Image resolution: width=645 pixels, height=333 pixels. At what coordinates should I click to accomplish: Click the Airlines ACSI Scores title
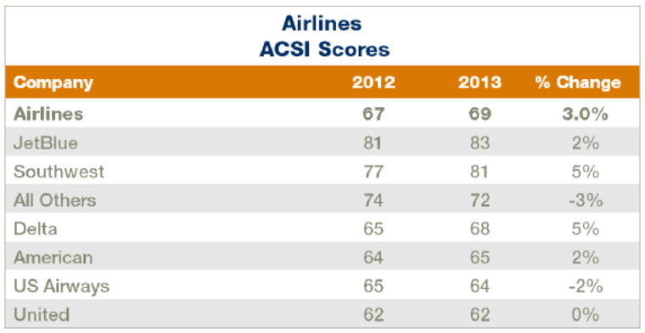pos(323,37)
